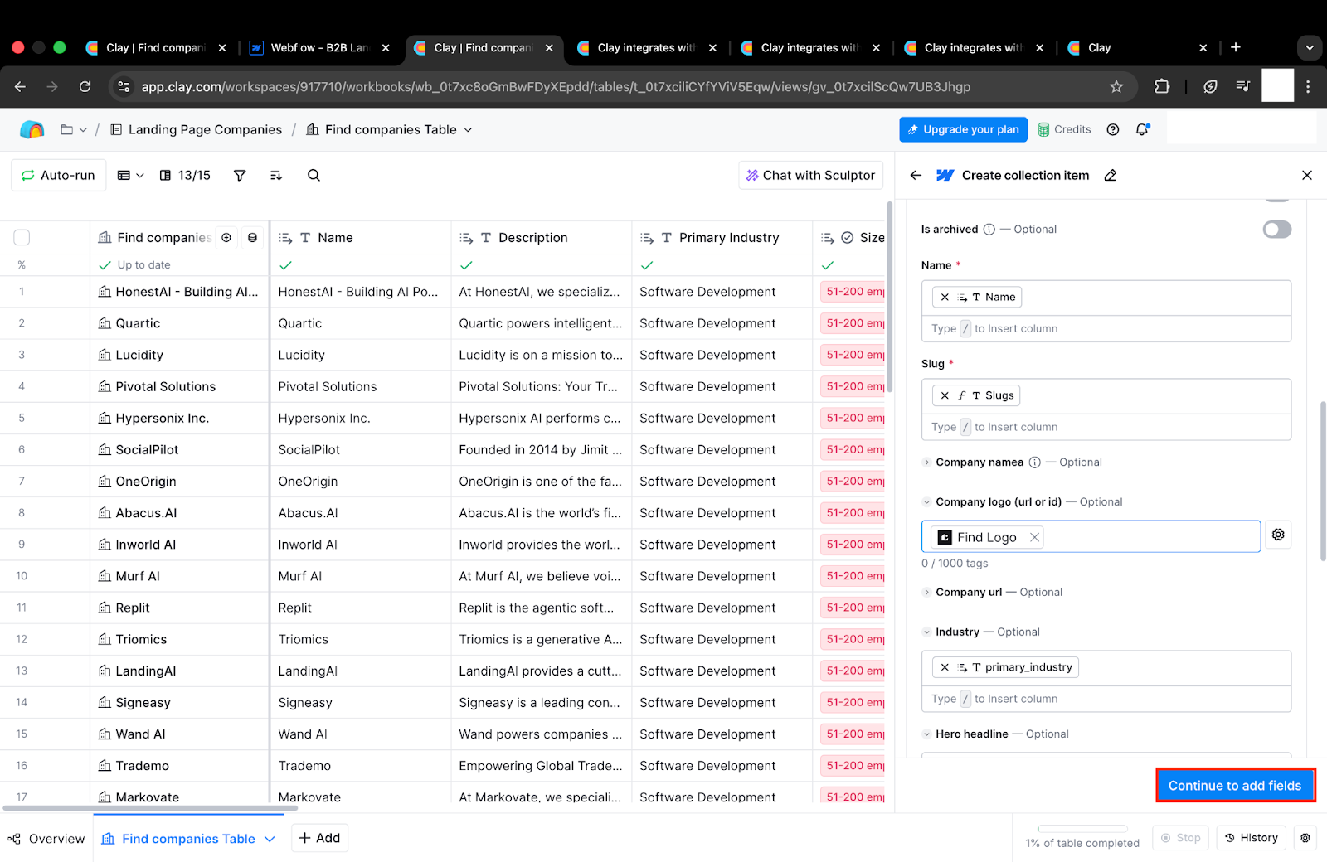1327x862 pixels.
Task: Collapse the Company logo (url or id) field
Action: click(x=927, y=502)
